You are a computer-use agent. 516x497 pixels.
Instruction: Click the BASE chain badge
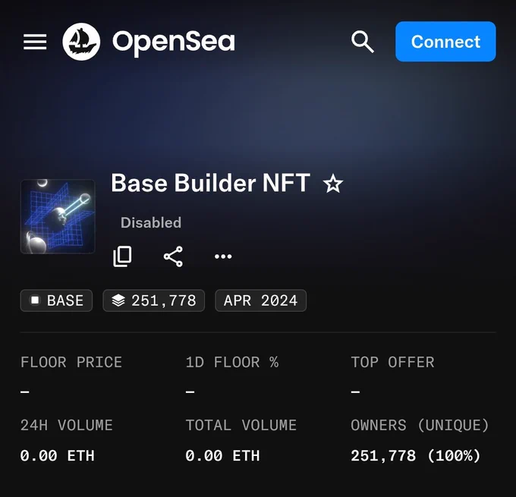(56, 300)
